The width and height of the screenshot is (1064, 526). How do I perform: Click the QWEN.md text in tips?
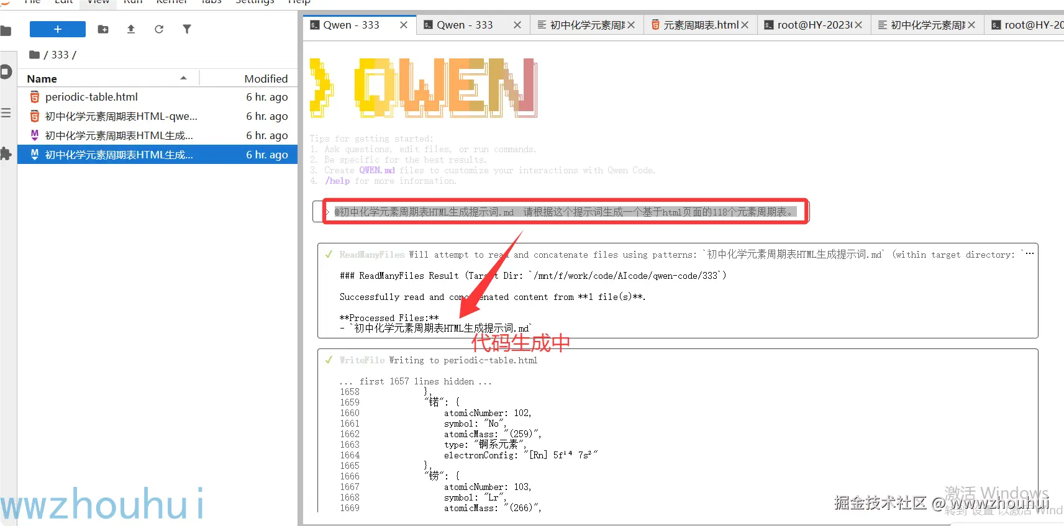click(x=377, y=170)
